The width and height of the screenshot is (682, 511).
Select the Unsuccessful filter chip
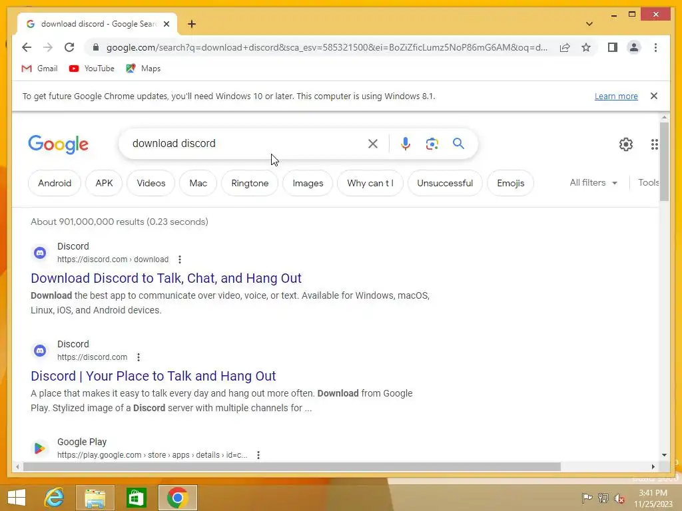tap(444, 183)
